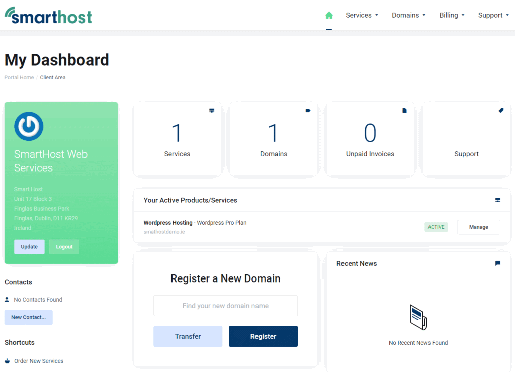Click the person icon beside No Contacts Found

pyautogui.click(x=7, y=300)
